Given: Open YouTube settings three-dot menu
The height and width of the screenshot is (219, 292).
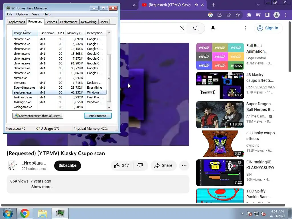Looking at the screenshot, I should [x=246, y=28].
